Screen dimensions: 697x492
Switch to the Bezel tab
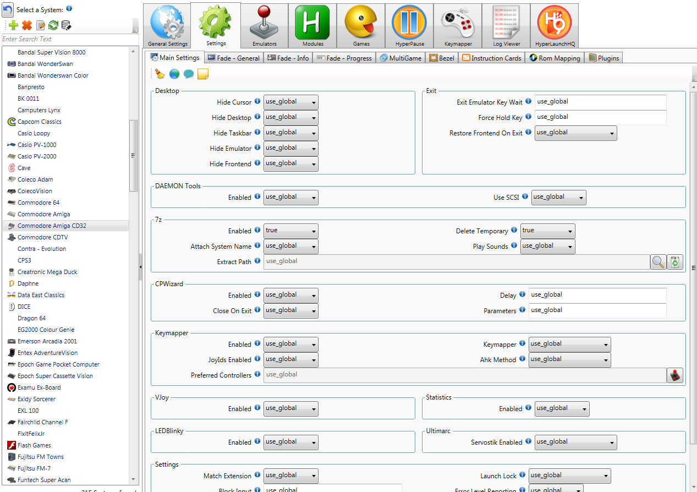[441, 58]
